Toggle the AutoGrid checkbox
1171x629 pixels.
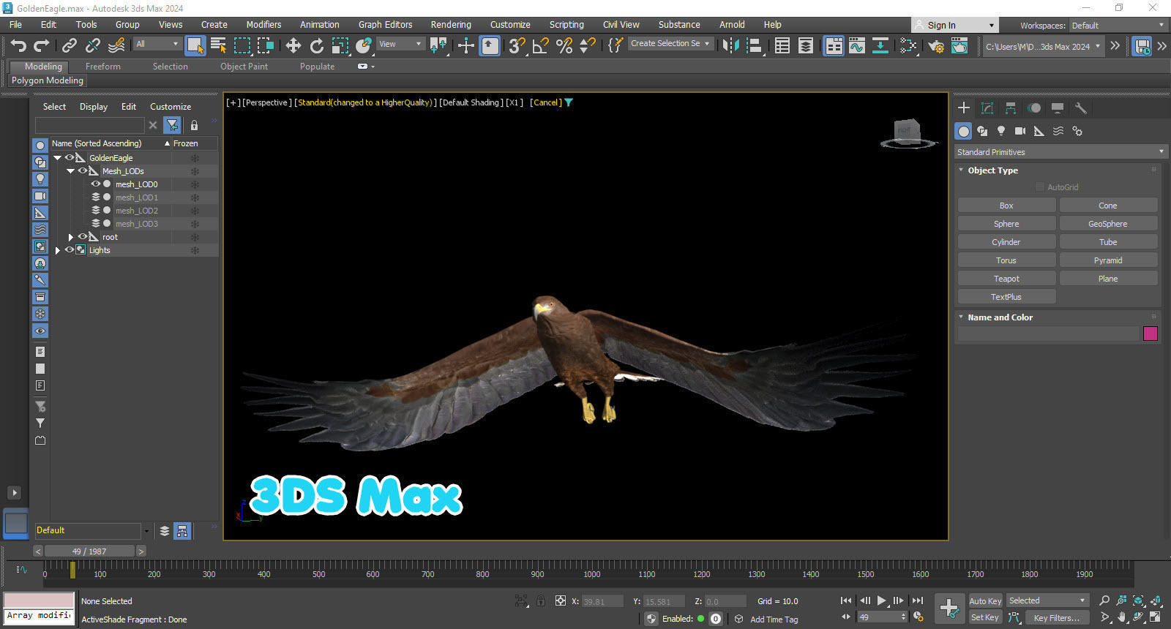1039,187
